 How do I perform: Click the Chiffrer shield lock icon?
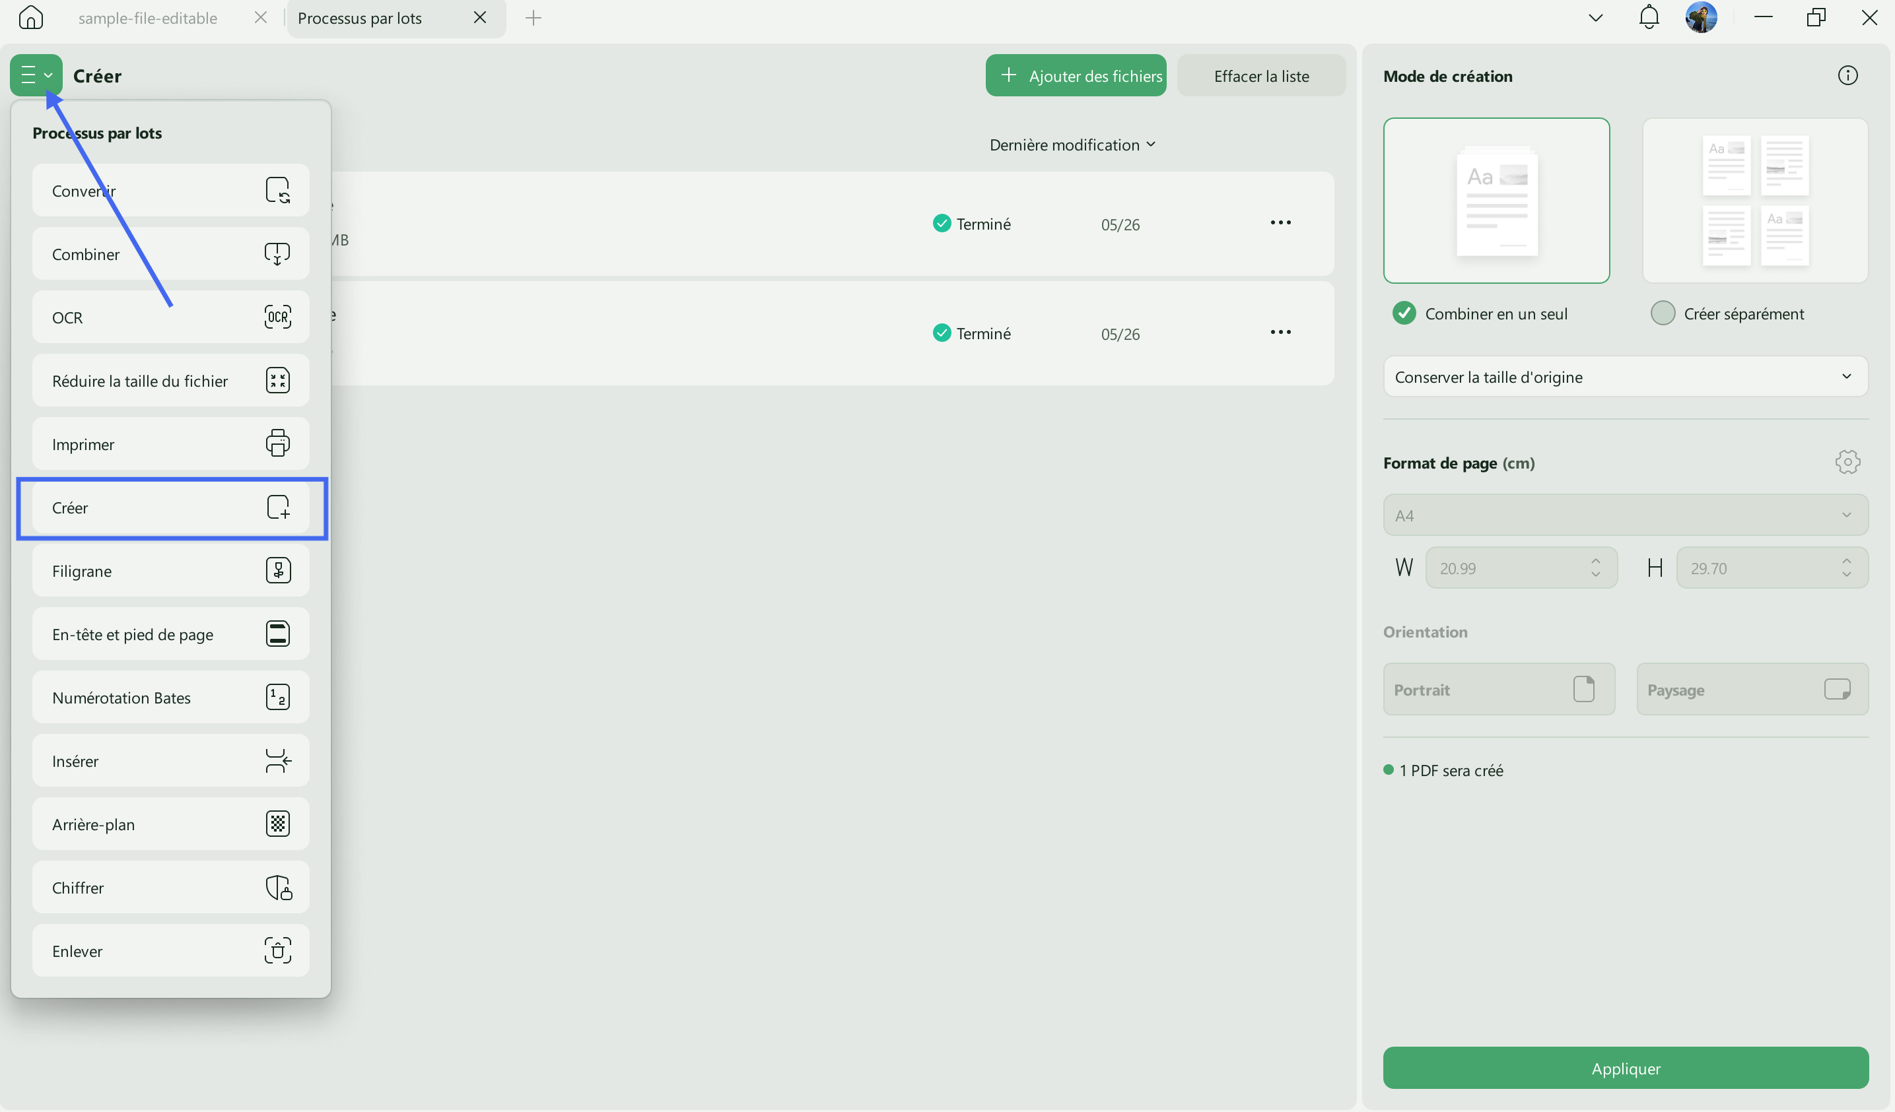click(278, 888)
